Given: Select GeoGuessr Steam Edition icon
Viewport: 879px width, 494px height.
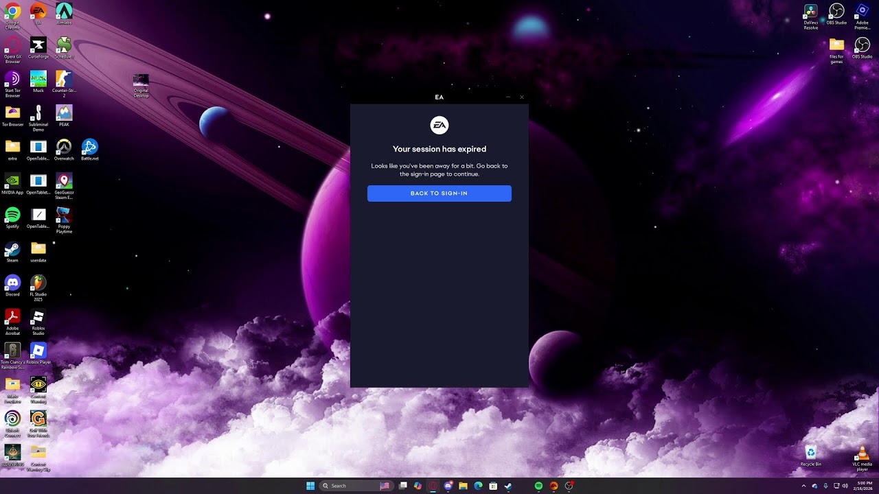Looking at the screenshot, I should pos(64,186).
